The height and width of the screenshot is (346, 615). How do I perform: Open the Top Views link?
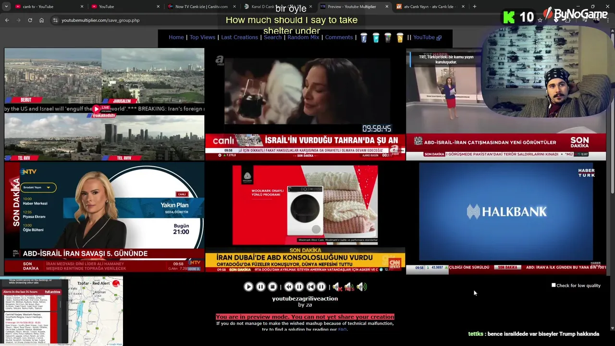[202, 37]
